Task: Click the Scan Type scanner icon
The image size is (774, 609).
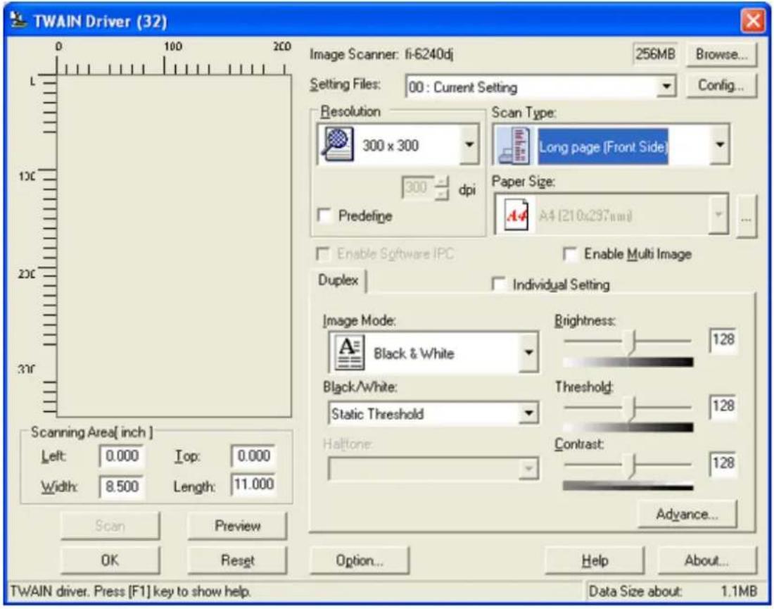Action: click(x=515, y=146)
